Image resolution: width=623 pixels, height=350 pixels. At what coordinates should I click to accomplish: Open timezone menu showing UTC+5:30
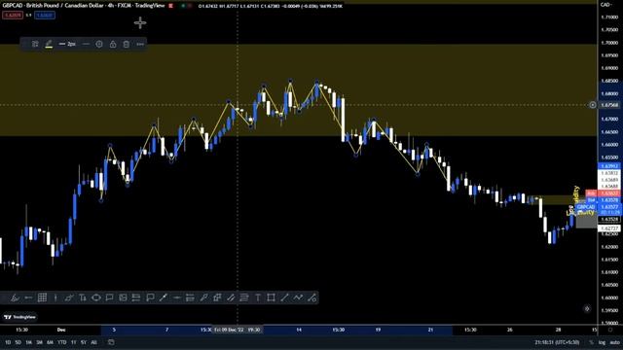(x=557, y=342)
